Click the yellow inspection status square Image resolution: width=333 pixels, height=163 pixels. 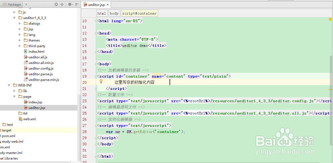tap(330, 19)
